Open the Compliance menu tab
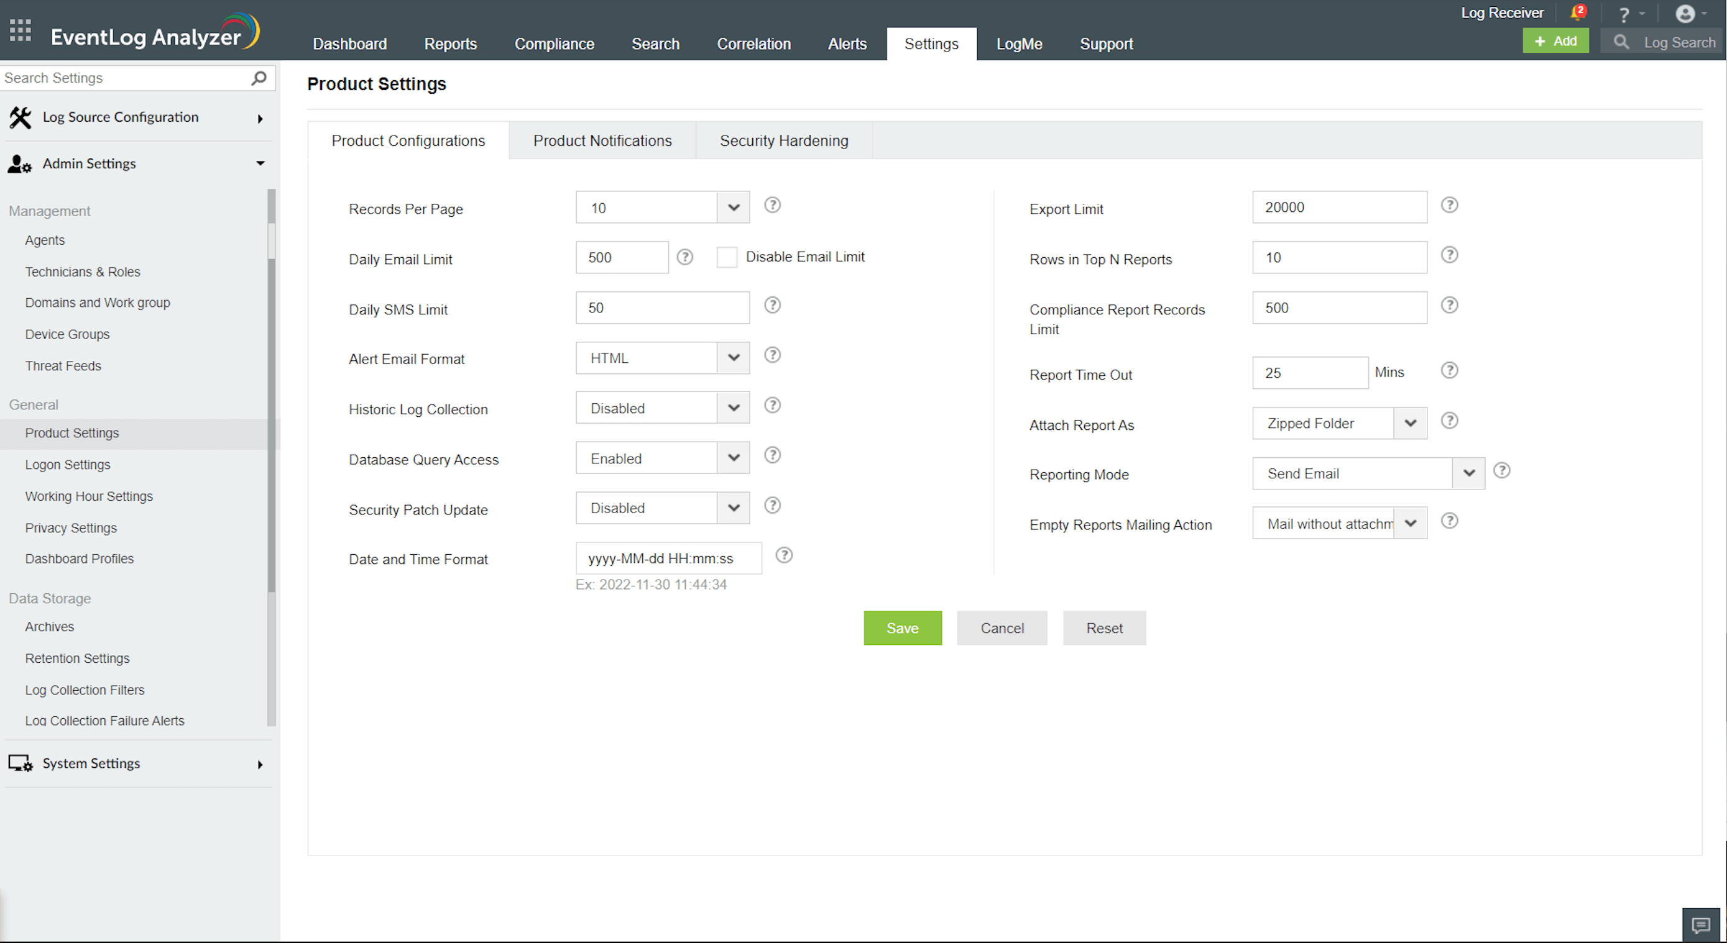The width and height of the screenshot is (1727, 943). pos(554,44)
